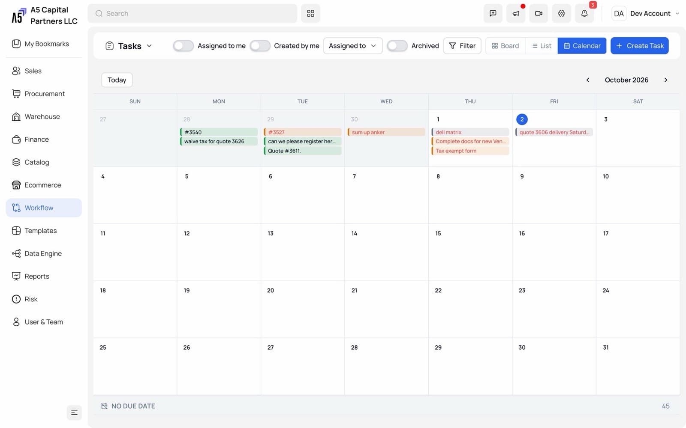Toggle Created by me switch
The image size is (686, 428).
(x=260, y=46)
